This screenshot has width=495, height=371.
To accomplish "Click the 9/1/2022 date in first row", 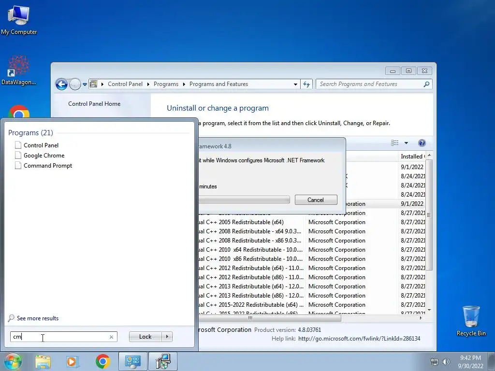I will (412, 167).
